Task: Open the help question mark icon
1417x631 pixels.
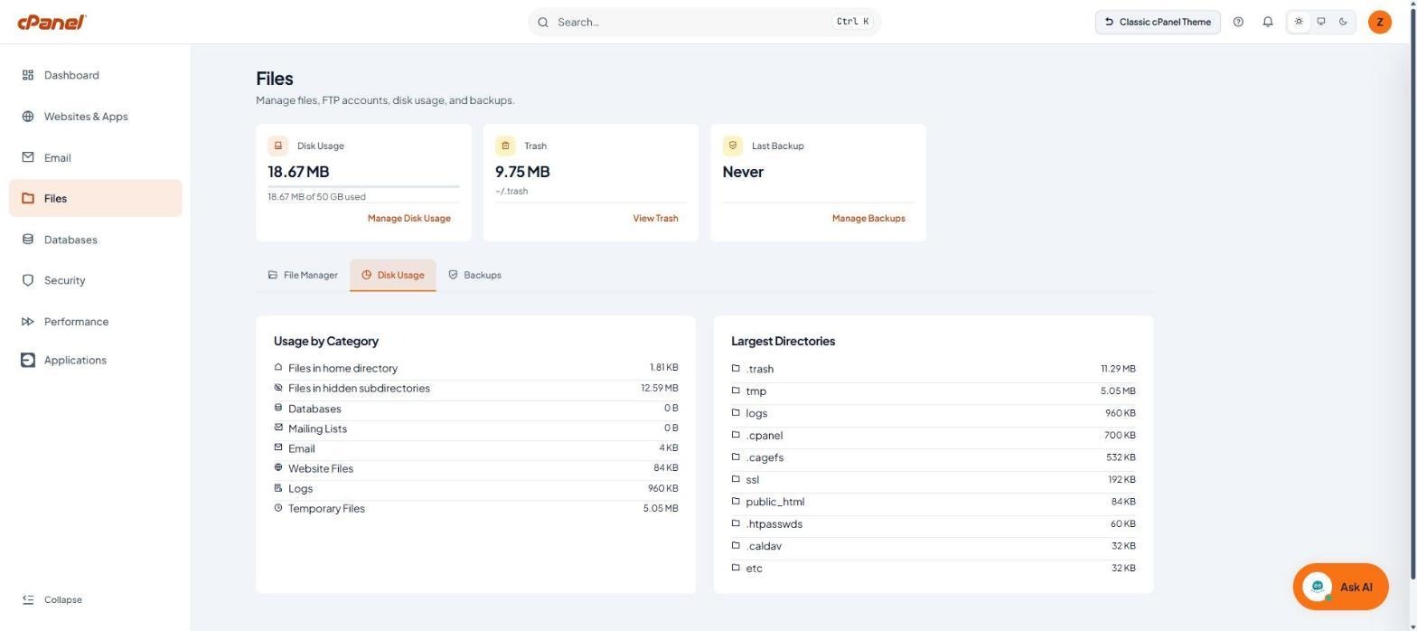Action: click(x=1238, y=22)
